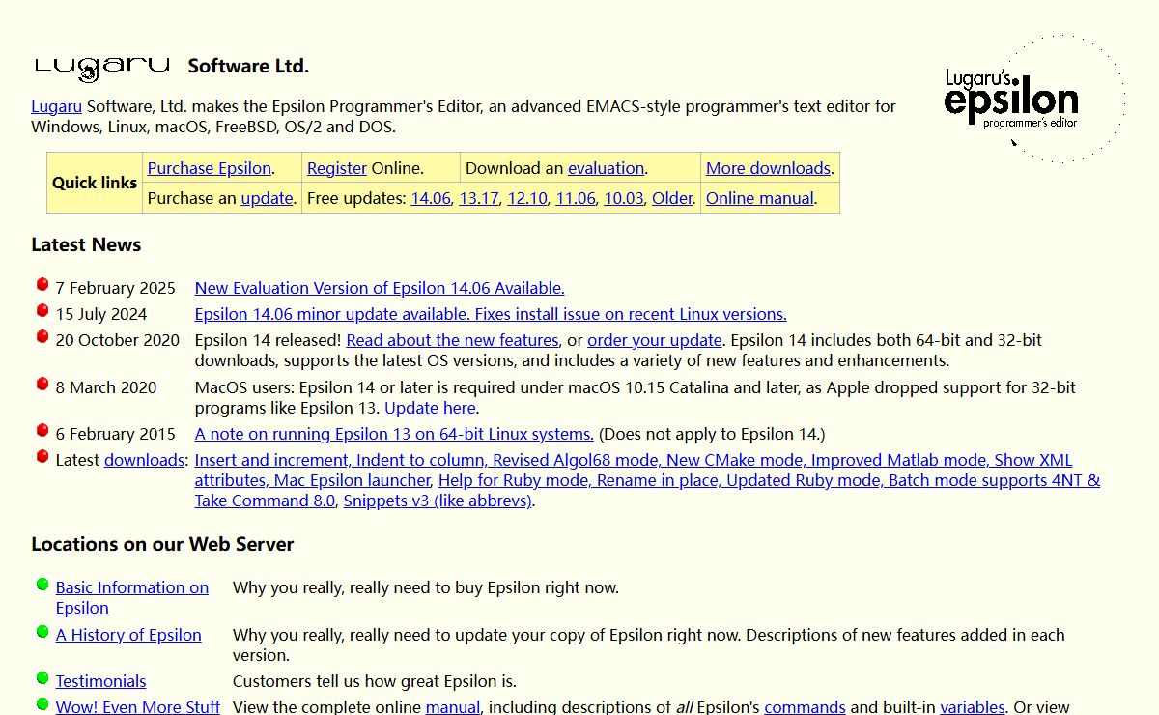Click the 15 July 2024 date text

101,314
